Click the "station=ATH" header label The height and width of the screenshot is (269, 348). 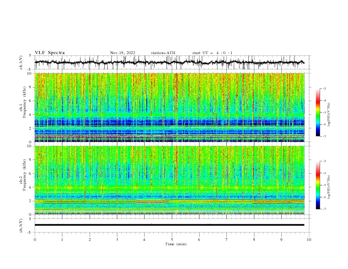(163, 53)
